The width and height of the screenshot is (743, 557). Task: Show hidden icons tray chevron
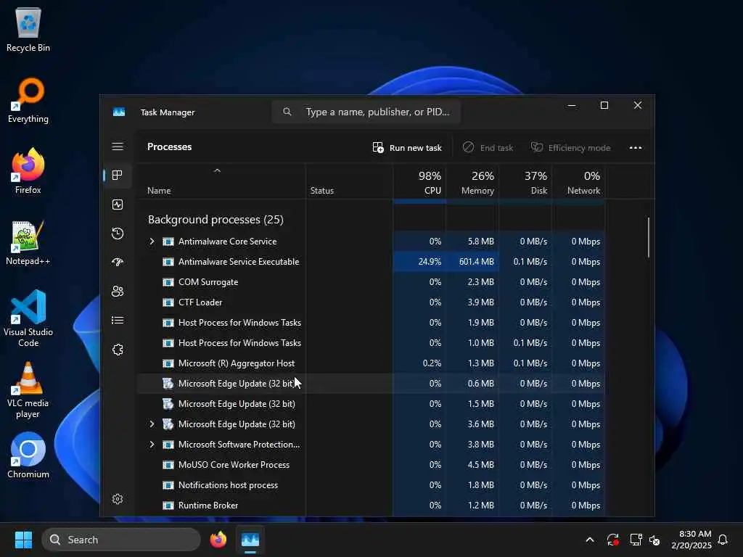pos(590,540)
